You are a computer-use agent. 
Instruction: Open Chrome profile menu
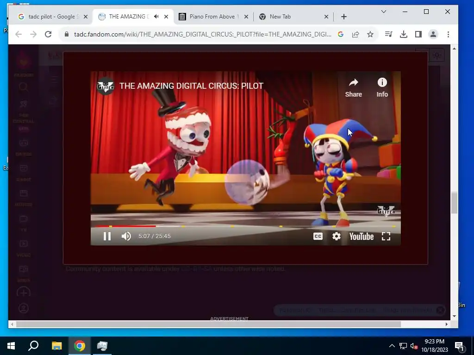(433, 34)
